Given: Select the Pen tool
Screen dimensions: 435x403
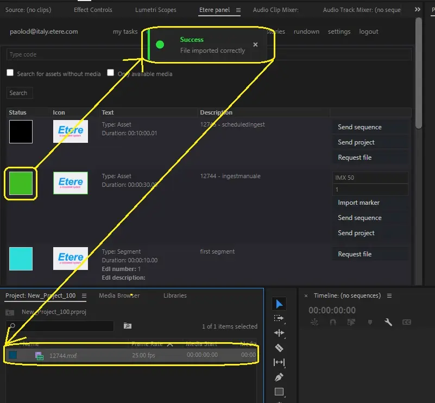Looking at the screenshot, I should (279, 377).
